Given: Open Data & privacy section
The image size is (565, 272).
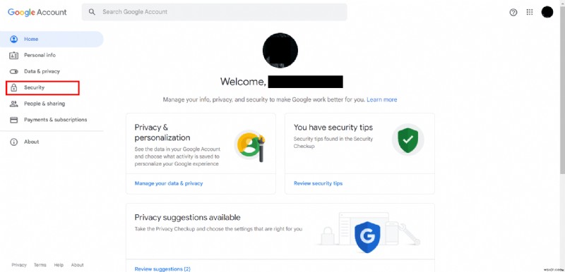Looking at the screenshot, I should pos(42,71).
